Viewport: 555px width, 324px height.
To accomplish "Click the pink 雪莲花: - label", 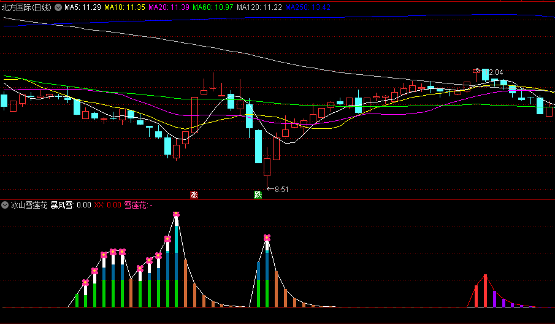I will [139, 205].
